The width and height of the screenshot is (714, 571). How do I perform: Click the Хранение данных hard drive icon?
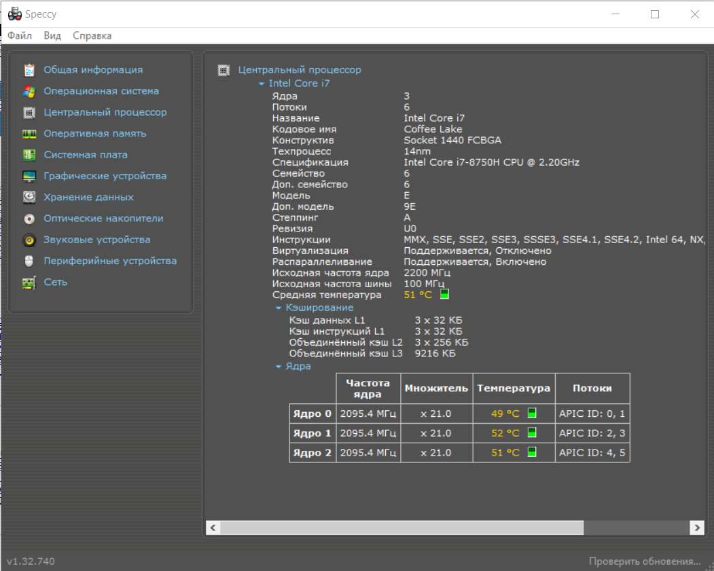click(x=29, y=197)
